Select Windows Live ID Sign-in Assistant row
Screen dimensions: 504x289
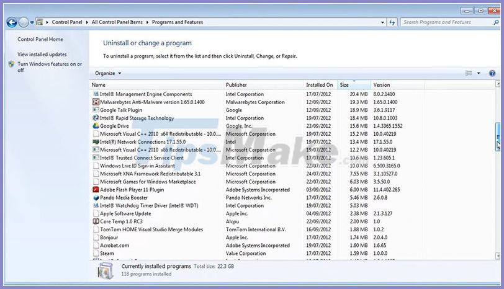[x=257, y=166]
